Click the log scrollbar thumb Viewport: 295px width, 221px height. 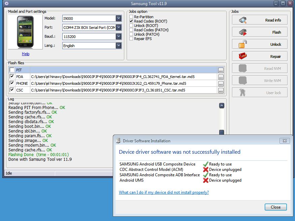pyautogui.click(x=222, y=132)
